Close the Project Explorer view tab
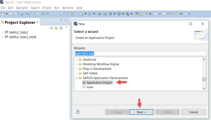 pos(38,22)
